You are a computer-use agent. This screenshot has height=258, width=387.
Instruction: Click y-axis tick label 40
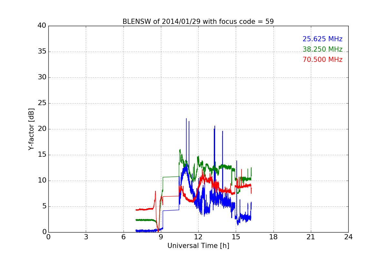[42, 26]
